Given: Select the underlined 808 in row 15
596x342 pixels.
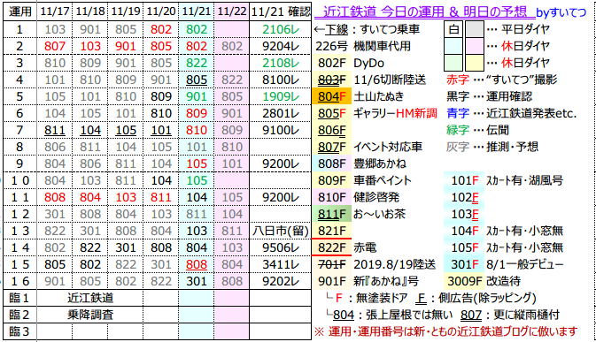Looking at the screenshot, I should pos(197,264).
